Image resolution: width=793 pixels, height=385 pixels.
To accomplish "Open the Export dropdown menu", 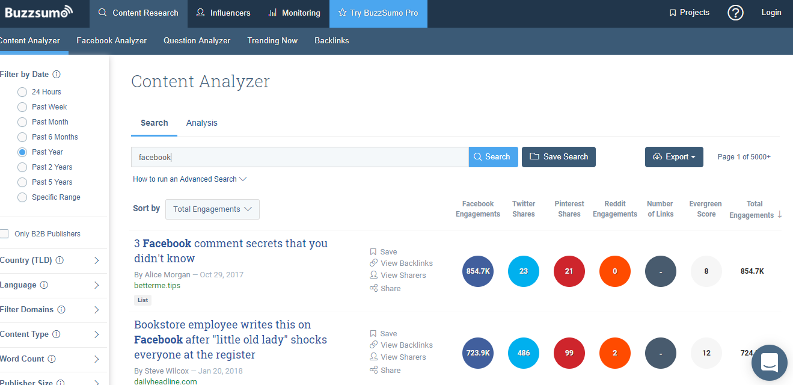I will 673,157.
